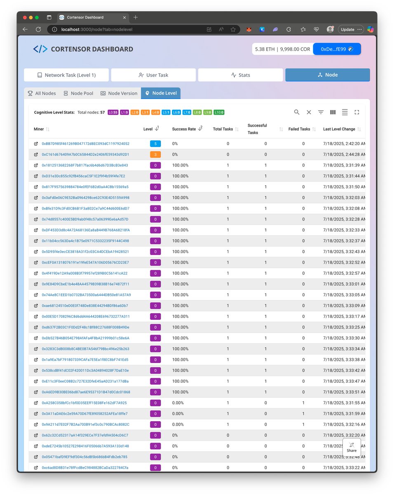This screenshot has height=495, width=394.
Task: Click the L0:55 level stat badge
Action: coord(113,112)
